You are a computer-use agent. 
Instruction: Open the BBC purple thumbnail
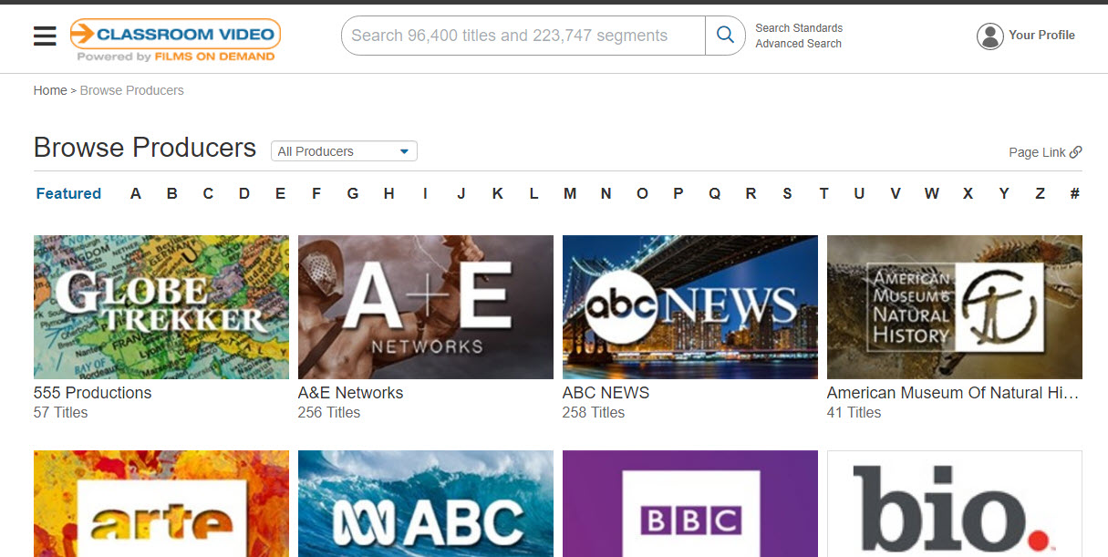coord(690,503)
